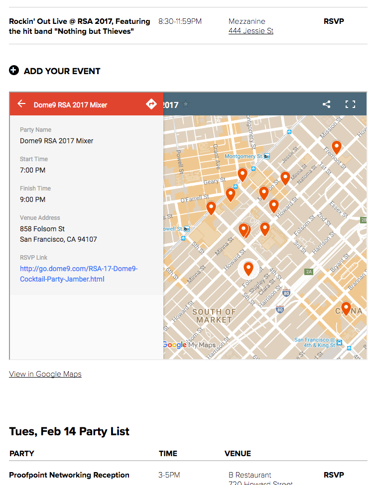Screen dimensions: 378x485
Task: Select the highlighted pin on Folsom St
Action: click(249, 269)
